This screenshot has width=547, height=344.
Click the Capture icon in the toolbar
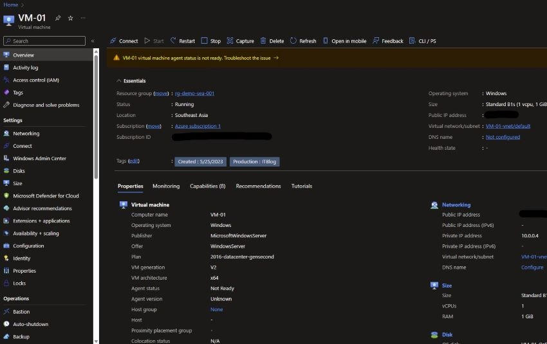(x=230, y=41)
